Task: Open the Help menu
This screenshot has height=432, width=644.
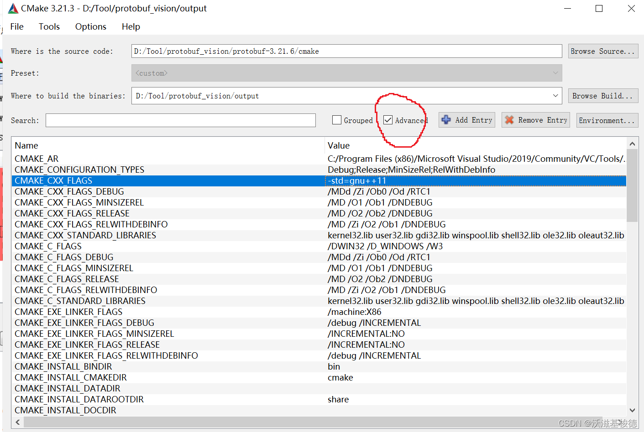Action: pos(131,26)
